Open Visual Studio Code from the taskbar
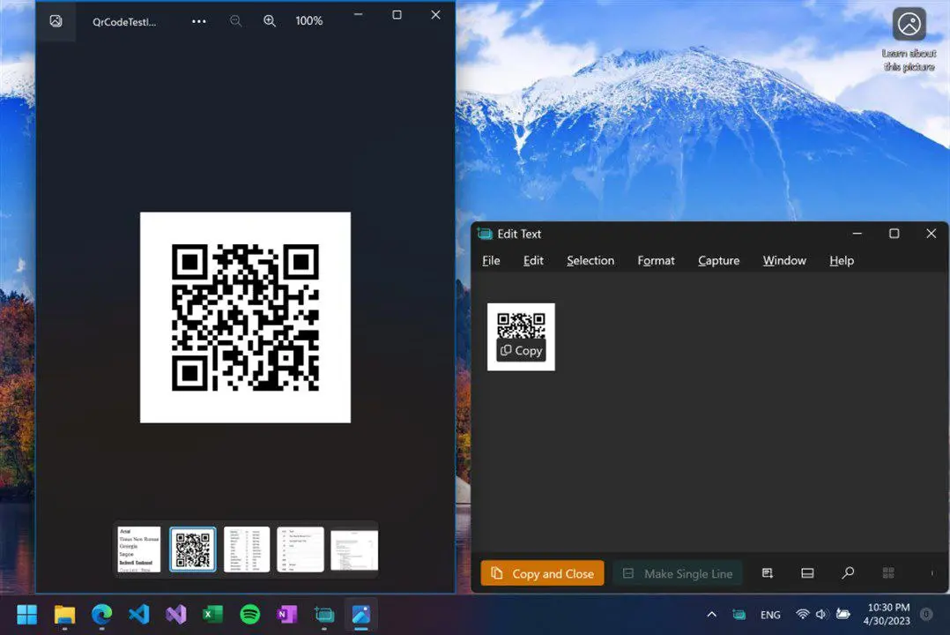Viewport: 950px width, 635px height. 138,614
